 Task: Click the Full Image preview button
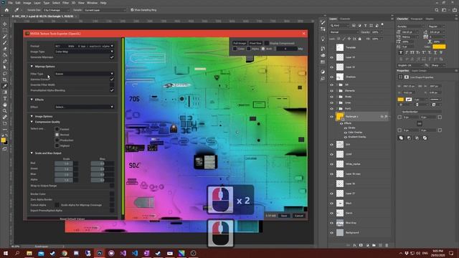click(240, 43)
